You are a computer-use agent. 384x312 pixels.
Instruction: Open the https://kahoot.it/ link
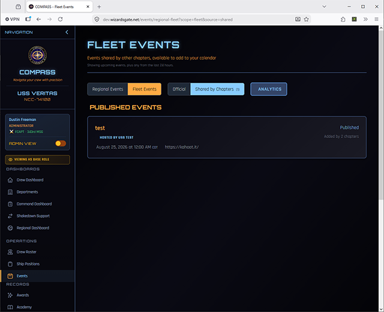coord(182,147)
